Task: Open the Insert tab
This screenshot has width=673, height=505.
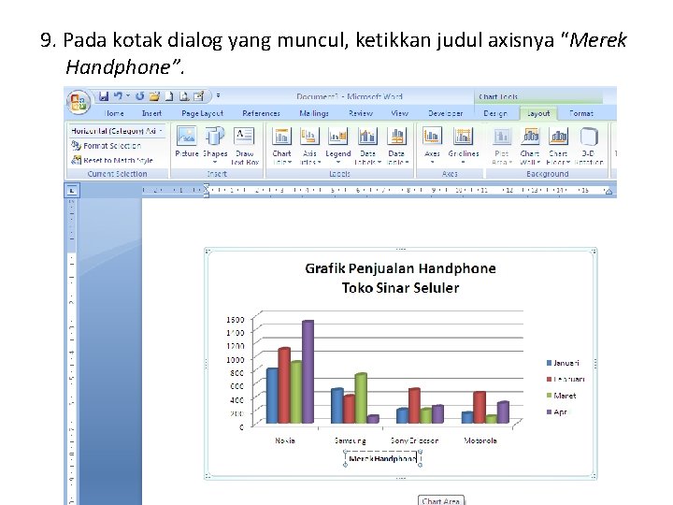Action: point(151,113)
